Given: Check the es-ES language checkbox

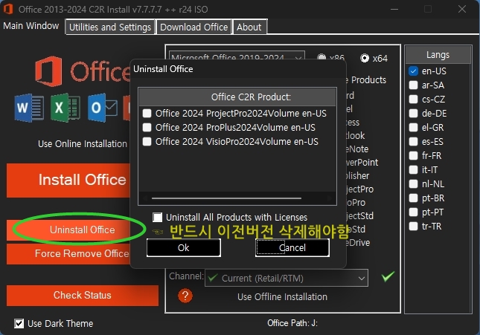Looking at the screenshot, I should tap(413, 142).
